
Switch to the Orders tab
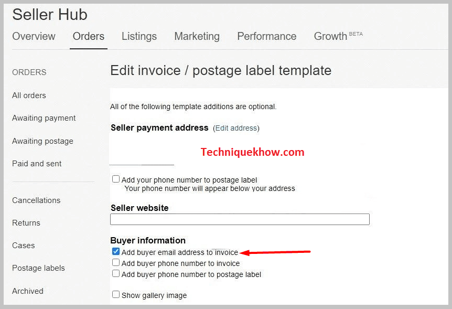point(89,36)
